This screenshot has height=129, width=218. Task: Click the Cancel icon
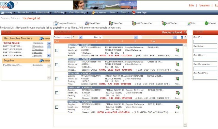pyautogui.click(x=206, y=23)
